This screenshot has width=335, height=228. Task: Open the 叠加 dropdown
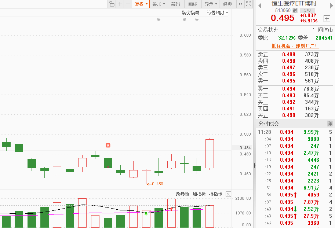pos(159,4)
